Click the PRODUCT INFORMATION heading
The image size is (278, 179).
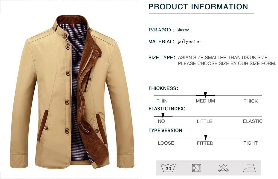pyautogui.click(x=198, y=7)
